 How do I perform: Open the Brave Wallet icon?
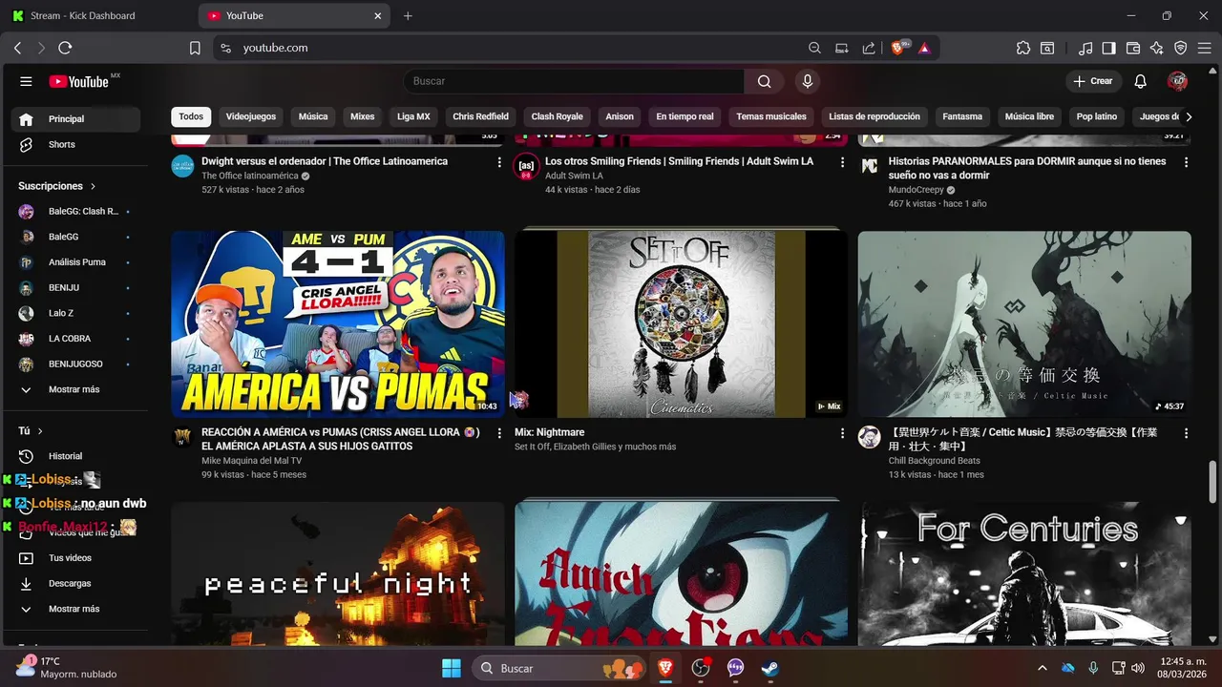[1133, 48]
